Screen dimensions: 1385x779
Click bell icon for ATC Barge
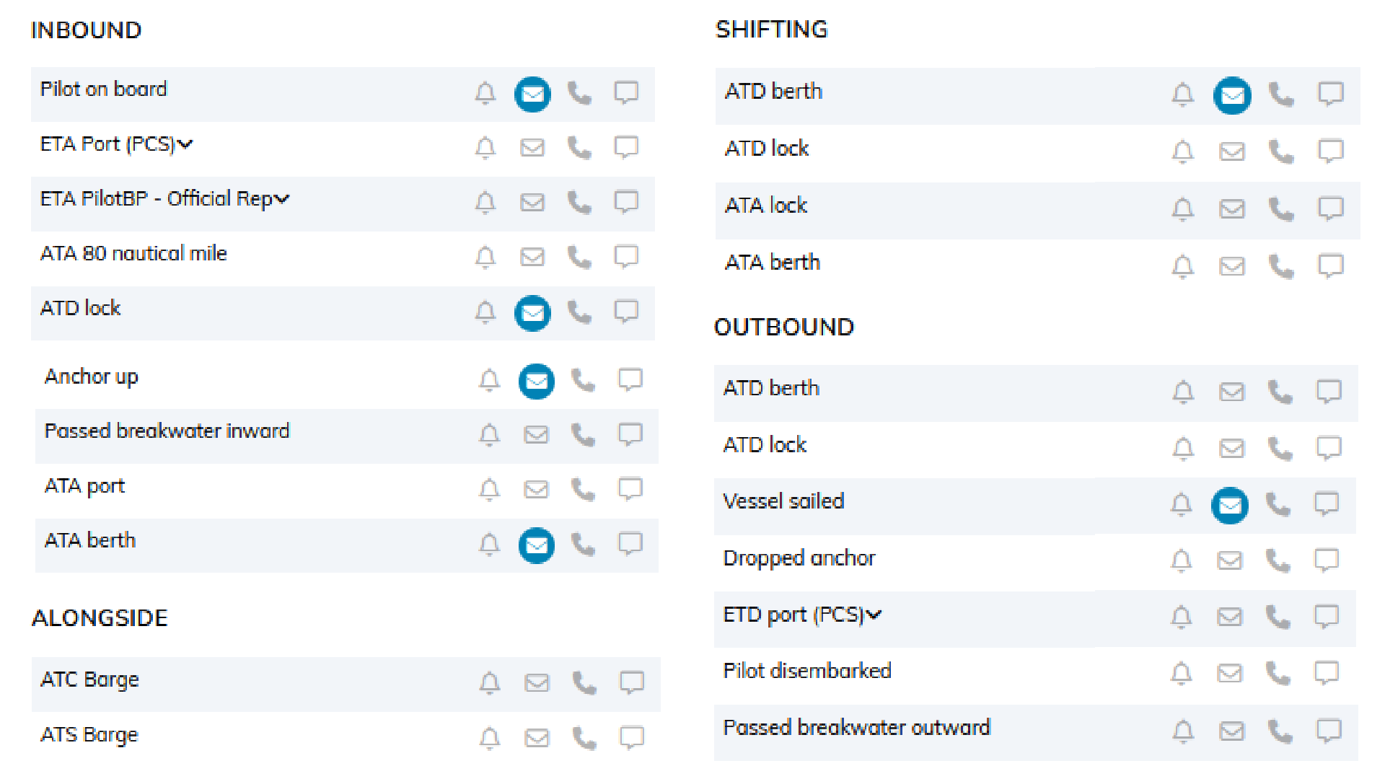coord(490,682)
